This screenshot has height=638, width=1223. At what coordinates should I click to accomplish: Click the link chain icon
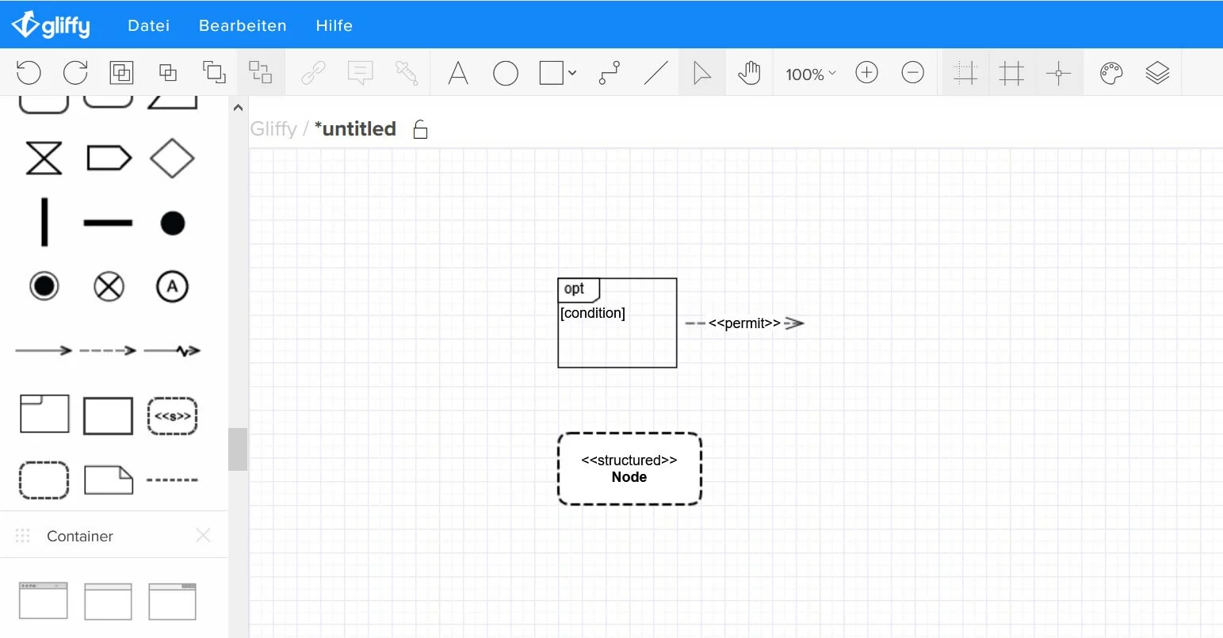(313, 73)
